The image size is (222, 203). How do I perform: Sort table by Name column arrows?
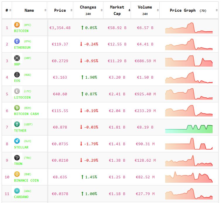pyautogui.click(x=45, y=10)
